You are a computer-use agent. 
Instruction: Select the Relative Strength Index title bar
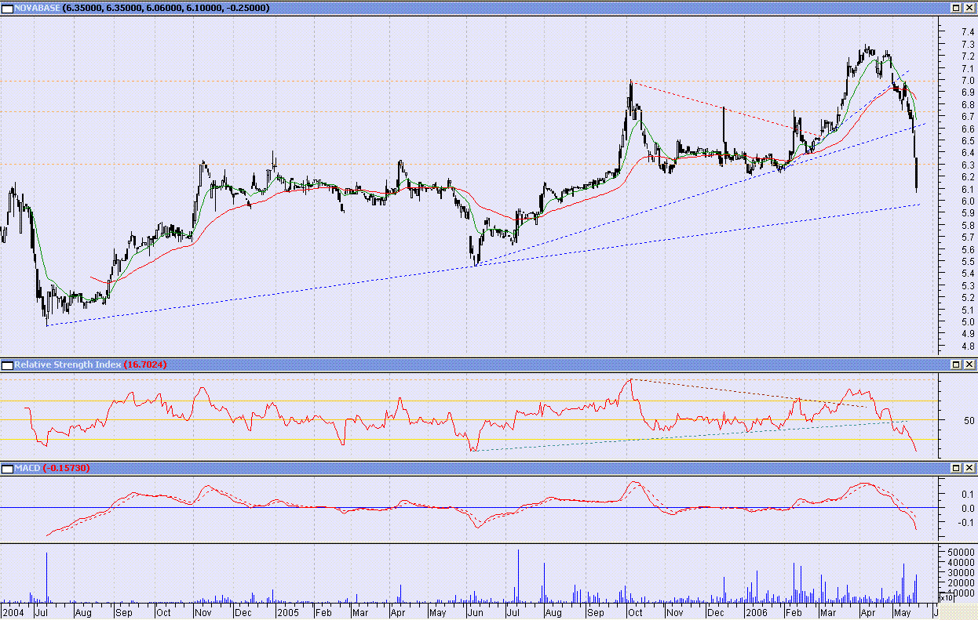coord(488,365)
